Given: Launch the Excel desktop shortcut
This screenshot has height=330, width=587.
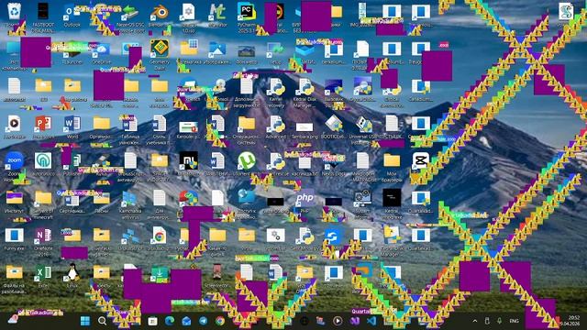Looking at the screenshot, I should point(43,273).
